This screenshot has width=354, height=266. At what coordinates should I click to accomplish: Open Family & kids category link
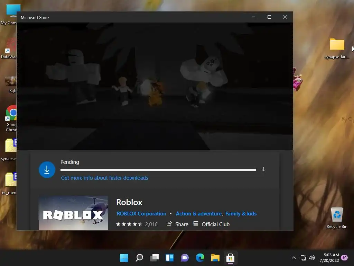tap(241, 214)
